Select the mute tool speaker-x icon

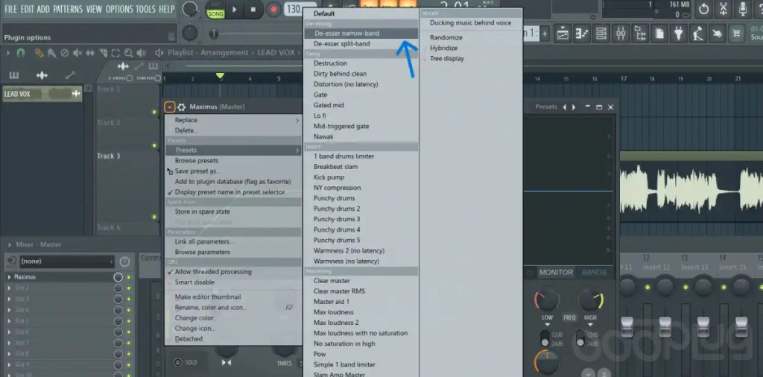coord(77,53)
